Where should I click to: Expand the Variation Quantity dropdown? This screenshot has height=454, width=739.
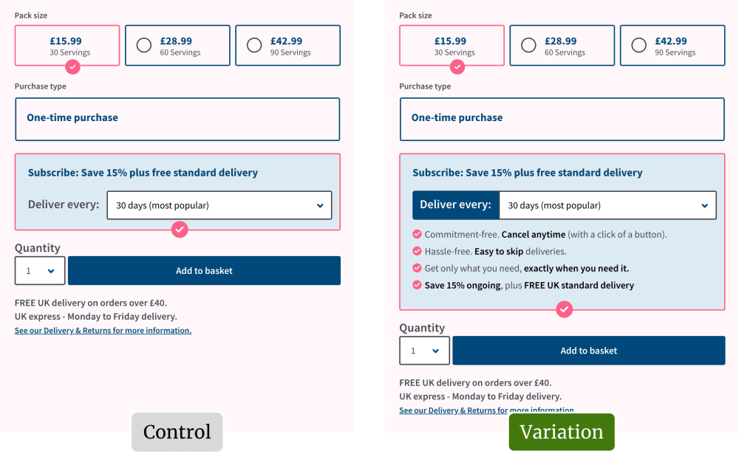(x=425, y=351)
